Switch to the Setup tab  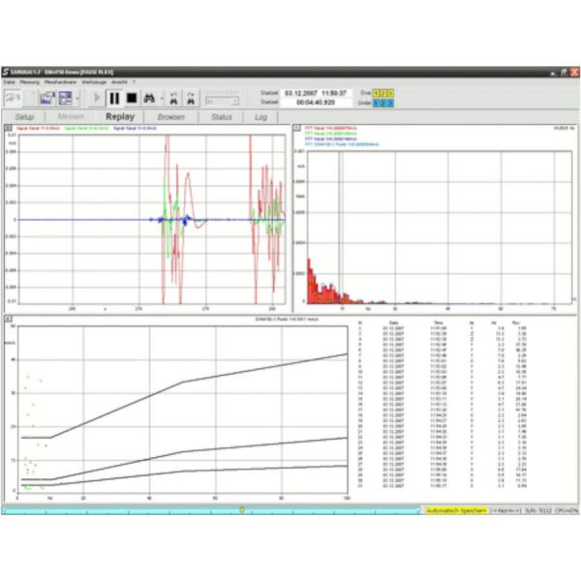(x=24, y=117)
